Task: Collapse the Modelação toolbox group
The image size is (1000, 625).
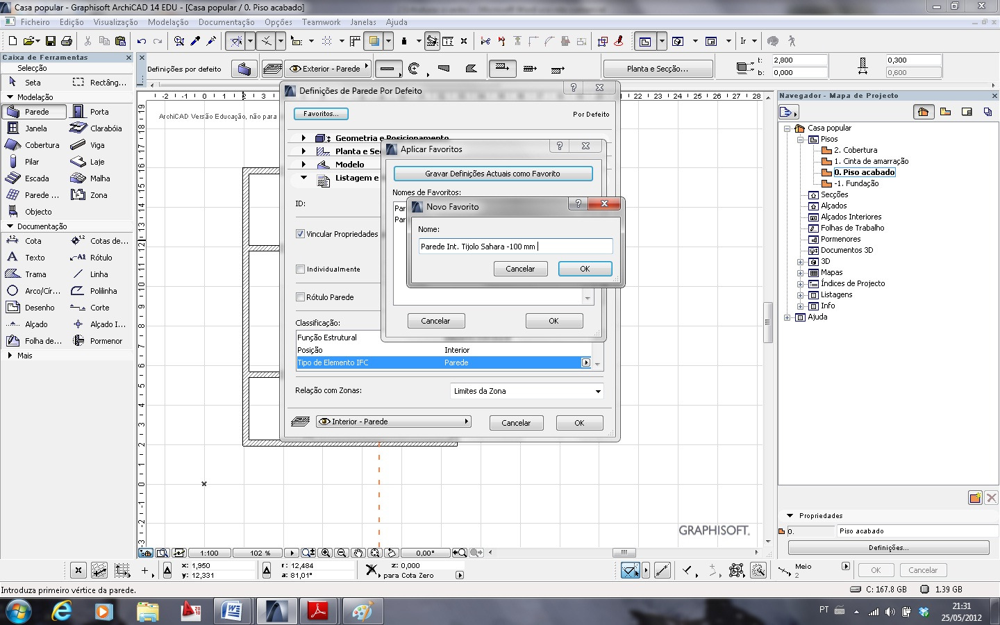Action: [10, 97]
